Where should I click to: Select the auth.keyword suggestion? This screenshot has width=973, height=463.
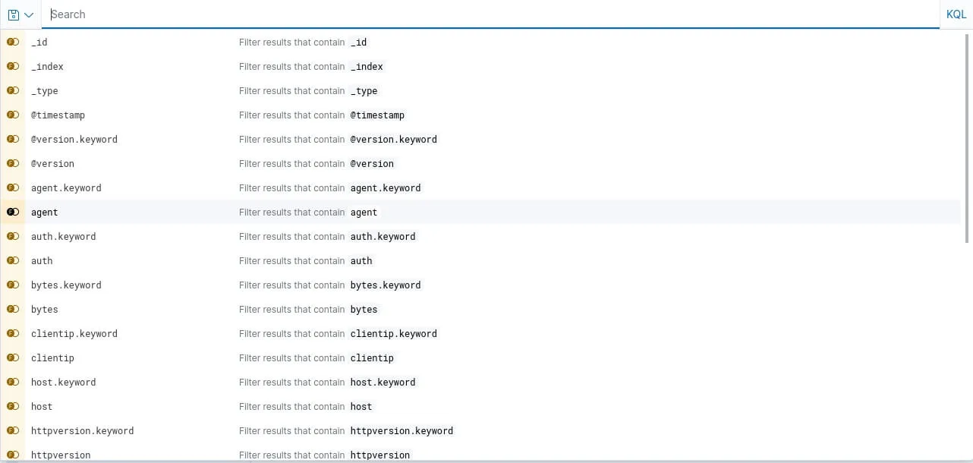(480, 237)
